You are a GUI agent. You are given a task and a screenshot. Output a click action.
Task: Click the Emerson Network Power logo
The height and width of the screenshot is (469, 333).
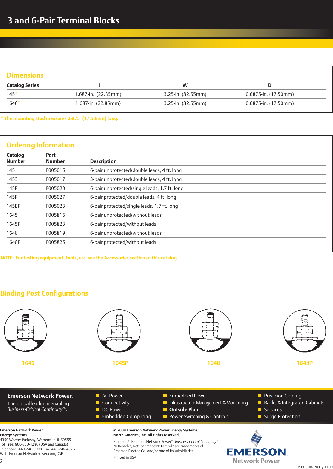pyautogui.click(x=257, y=451)
